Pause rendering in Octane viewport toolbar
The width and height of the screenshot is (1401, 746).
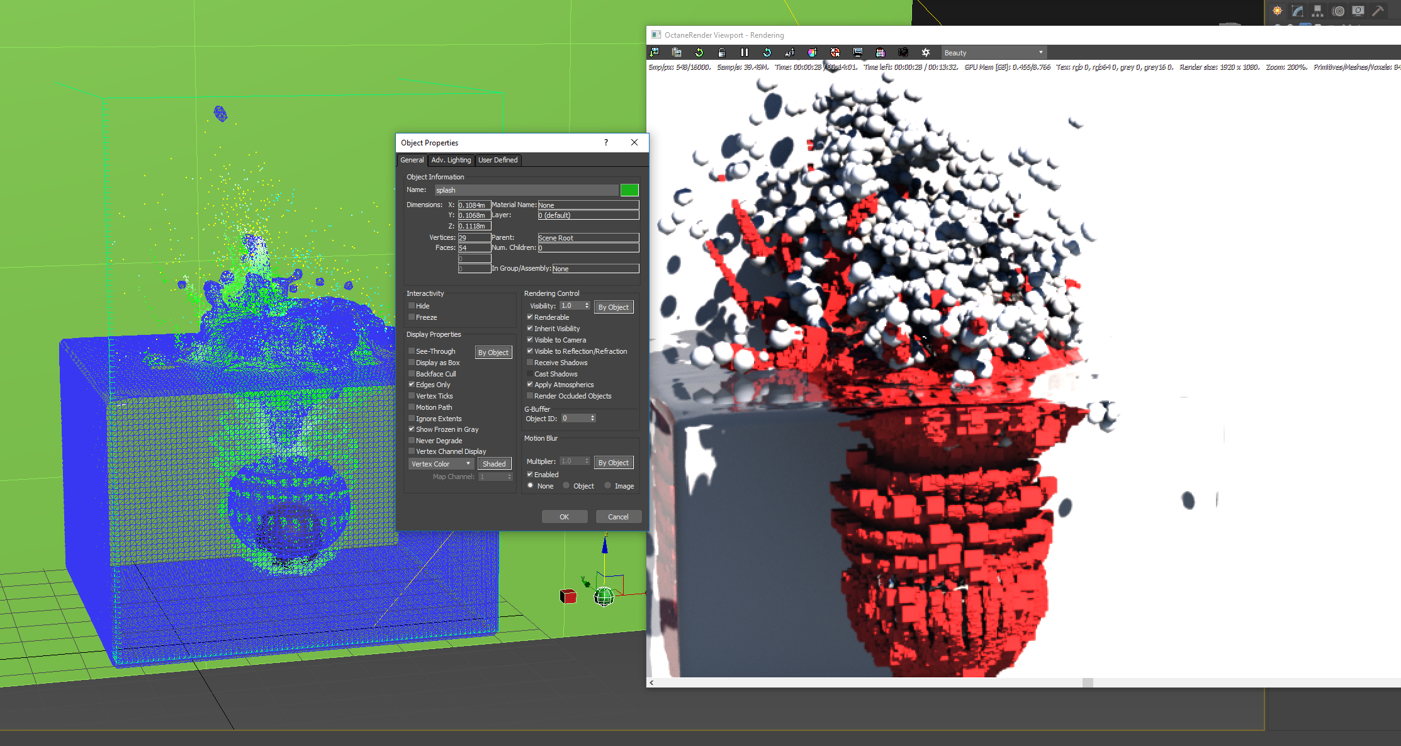pyautogui.click(x=744, y=52)
